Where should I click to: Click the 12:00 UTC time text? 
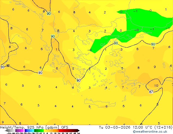(143, 127)
